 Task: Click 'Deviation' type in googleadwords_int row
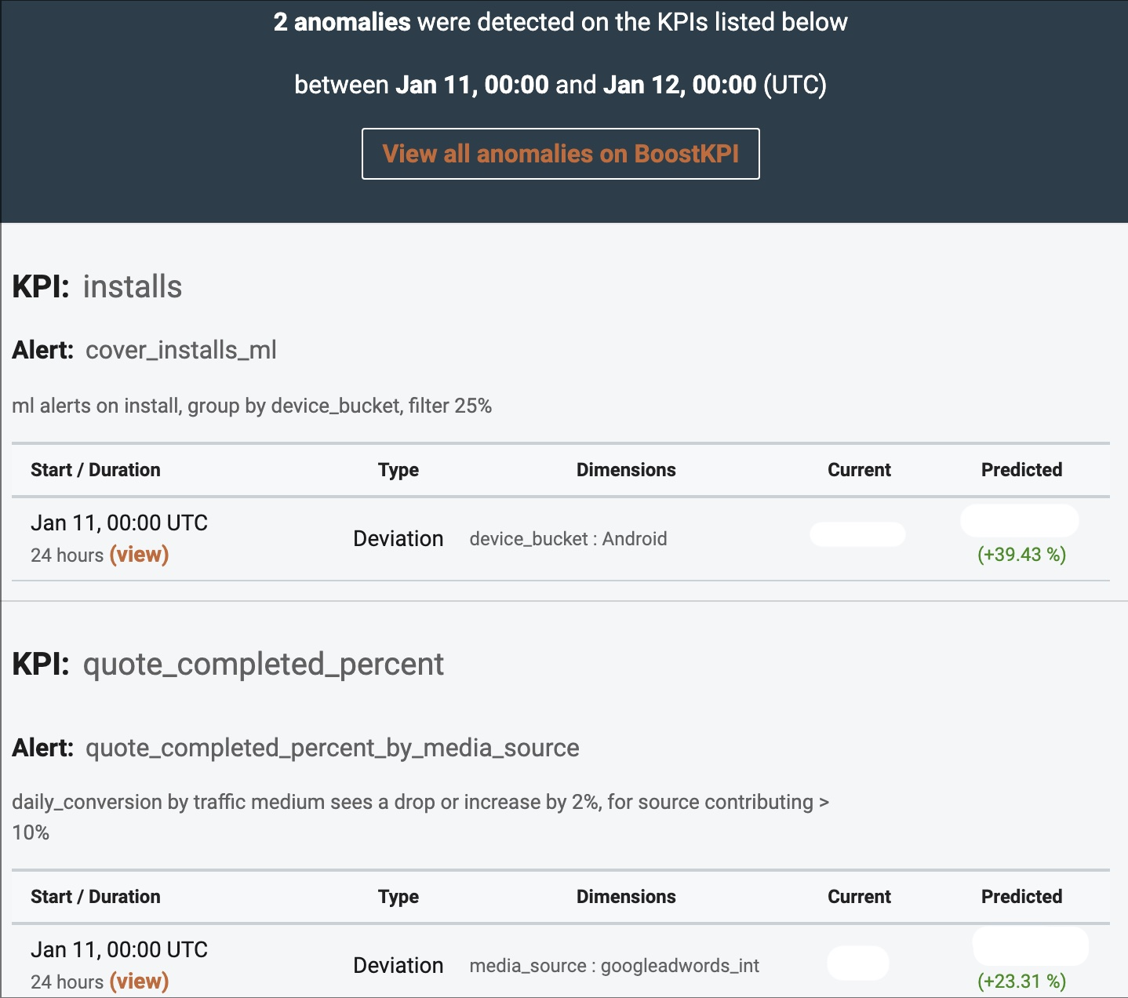click(x=398, y=966)
